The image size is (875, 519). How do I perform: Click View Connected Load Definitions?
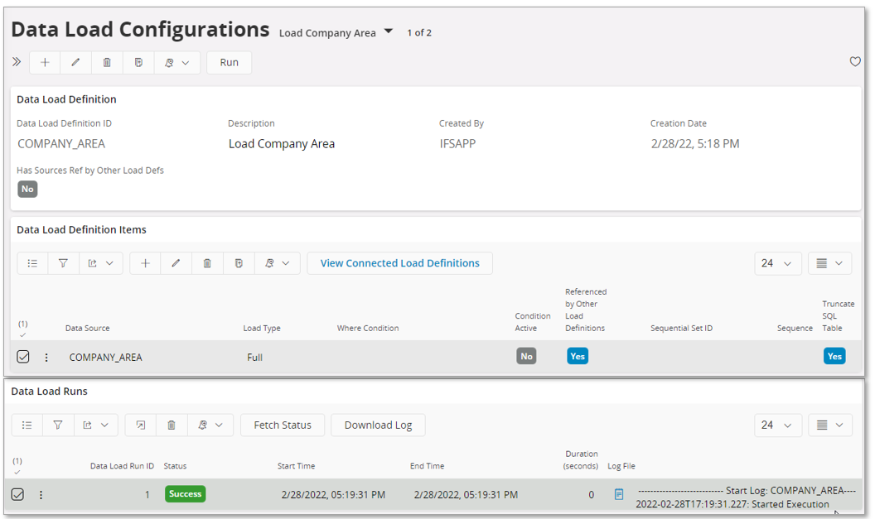point(399,263)
